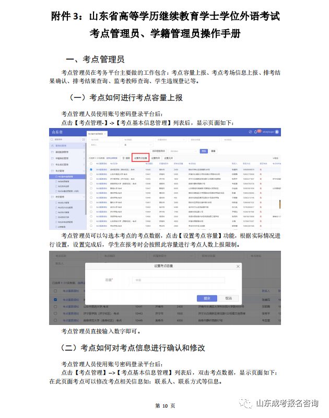This screenshot has height=418, width=329.
Task: Open the sidebar item ending with (内部)
Action: pyautogui.click(x=68, y=191)
